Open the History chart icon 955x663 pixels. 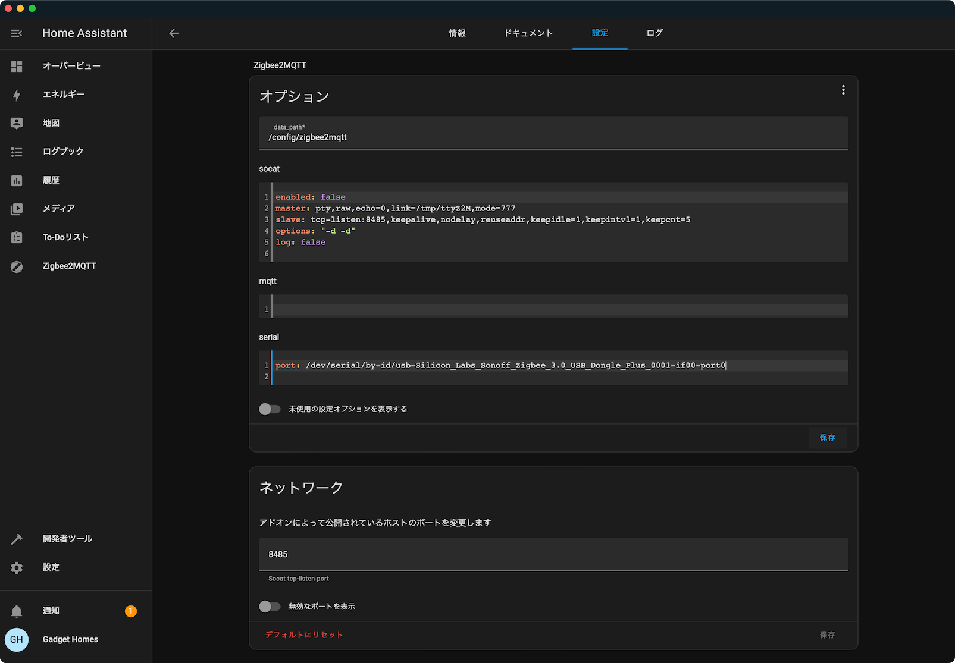tap(17, 180)
